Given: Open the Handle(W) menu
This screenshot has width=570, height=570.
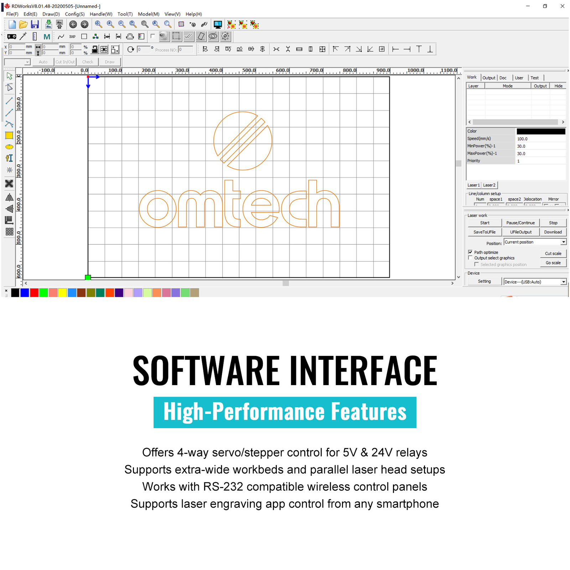Looking at the screenshot, I should [x=101, y=14].
